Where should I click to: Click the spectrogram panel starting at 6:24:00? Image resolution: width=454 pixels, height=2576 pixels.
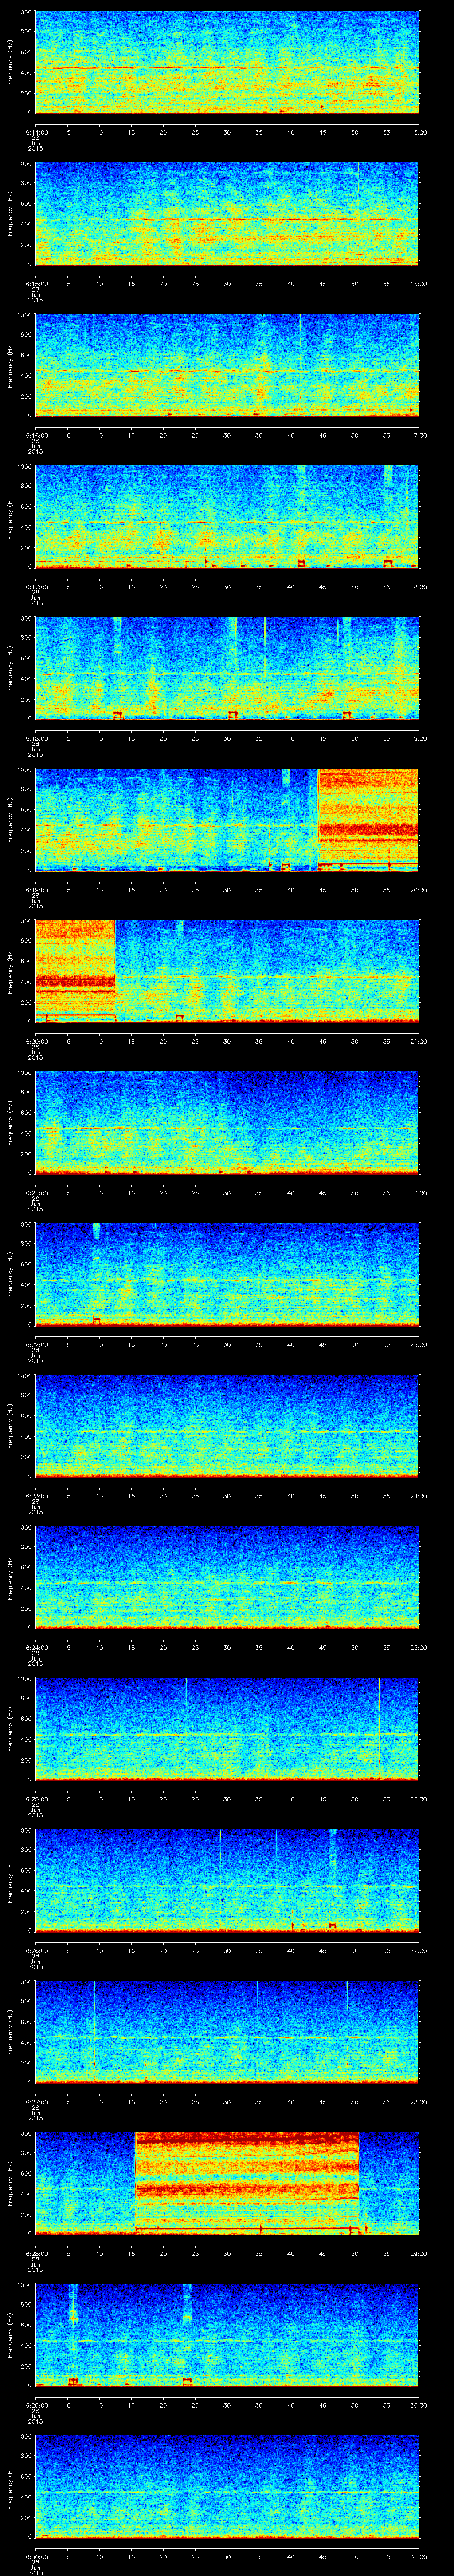(227, 1577)
